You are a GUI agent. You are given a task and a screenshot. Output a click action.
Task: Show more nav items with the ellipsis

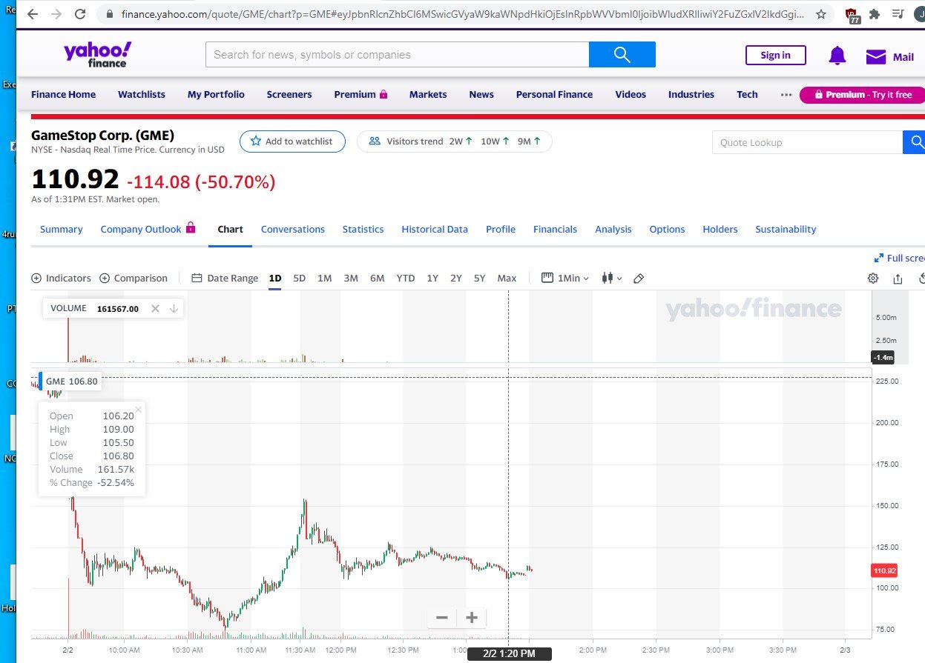[x=786, y=95]
